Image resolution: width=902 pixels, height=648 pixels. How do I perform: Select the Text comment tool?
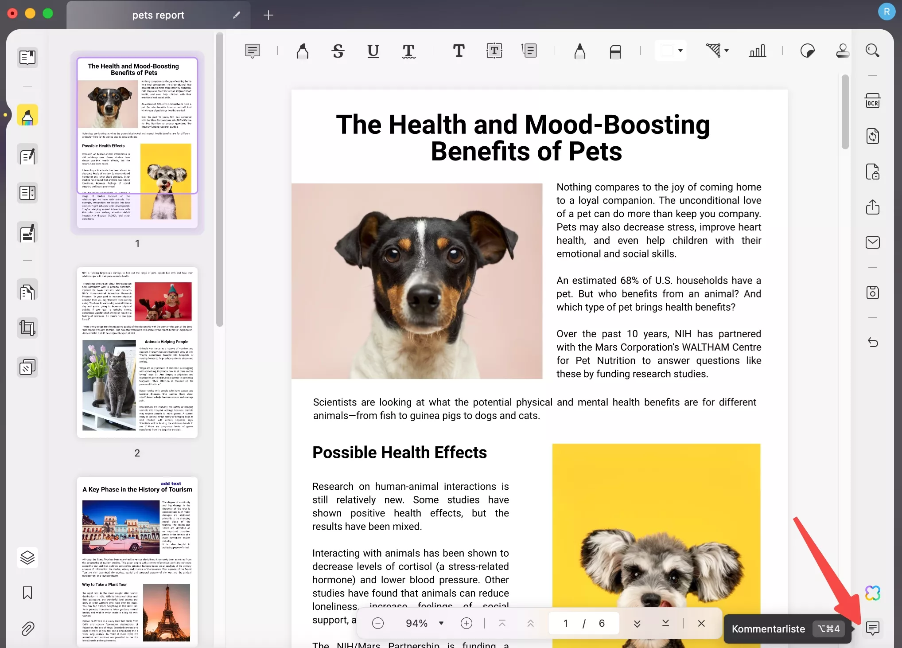click(x=459, y=51)
